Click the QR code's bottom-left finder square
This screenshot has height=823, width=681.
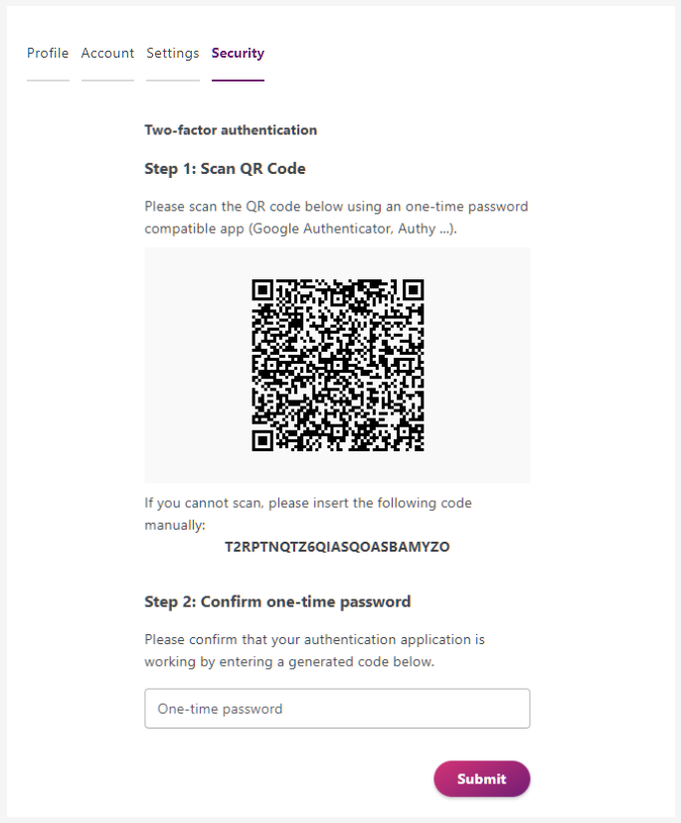[x=263, y=439]
